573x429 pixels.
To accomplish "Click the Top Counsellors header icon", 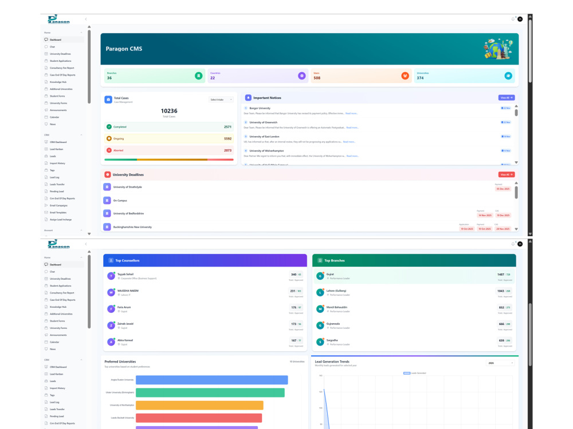I will coord(111,260).
